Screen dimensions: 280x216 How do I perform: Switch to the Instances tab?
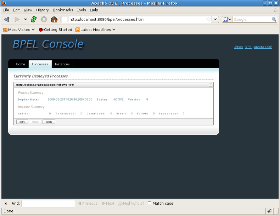coord(62,64)
